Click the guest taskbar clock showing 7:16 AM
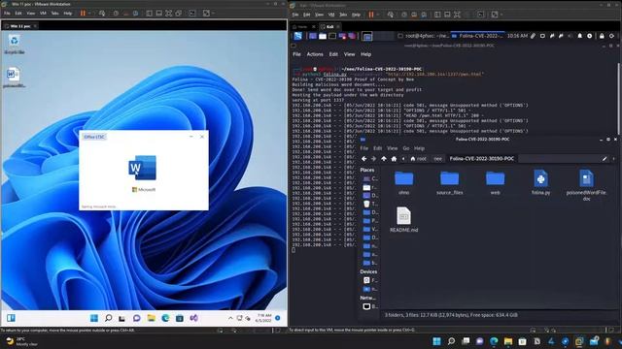Image resolution: width=622 pixels, height=349 pixels. [263, 318]
